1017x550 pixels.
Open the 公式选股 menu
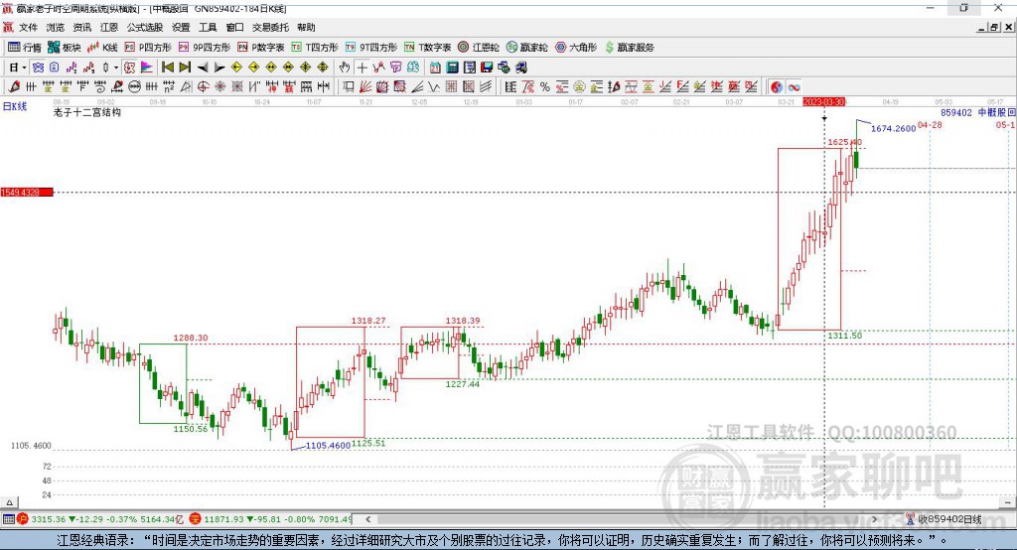click(142, 28)
